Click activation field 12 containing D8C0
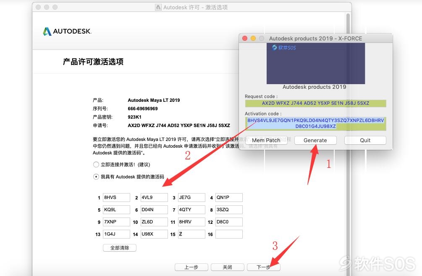 click(229, 222)
